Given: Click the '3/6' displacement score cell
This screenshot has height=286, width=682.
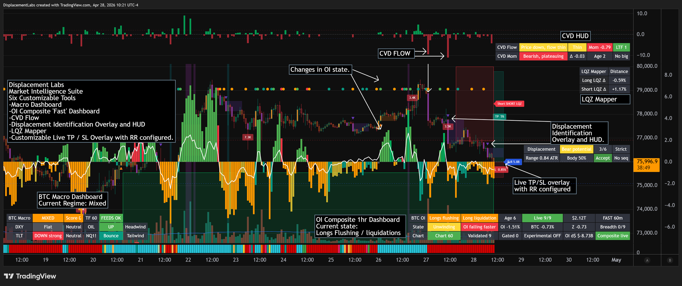Looking at the screenshot, I should pyautogui.click(x=603, y=149).
